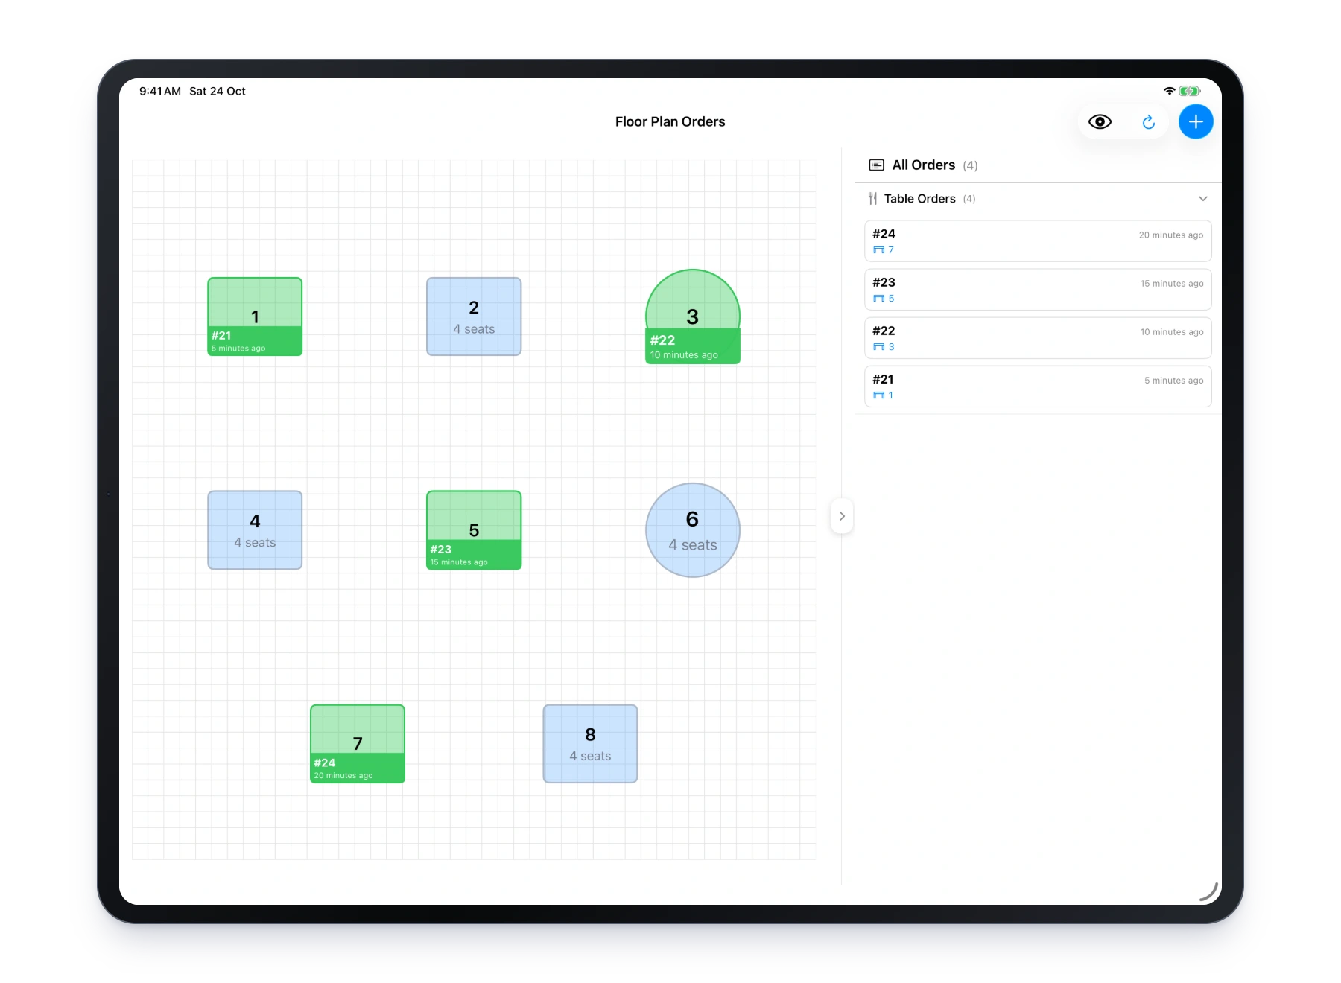Click the Wi-Fi icon in status bar
This screenshot has height=983, width=1341.
(1170, 91)
